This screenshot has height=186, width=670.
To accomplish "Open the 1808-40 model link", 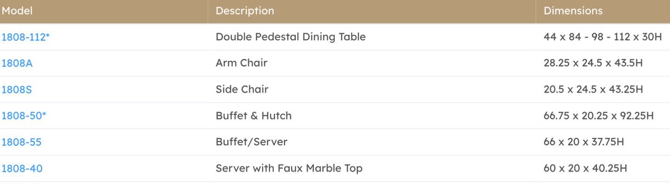I will (x=22, y=168).
